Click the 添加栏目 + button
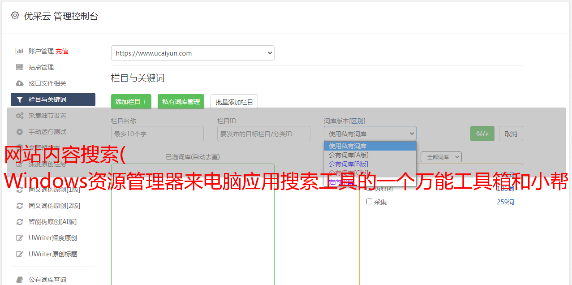Viewport: 572px width, 285px height. click(x=131, y=102)
